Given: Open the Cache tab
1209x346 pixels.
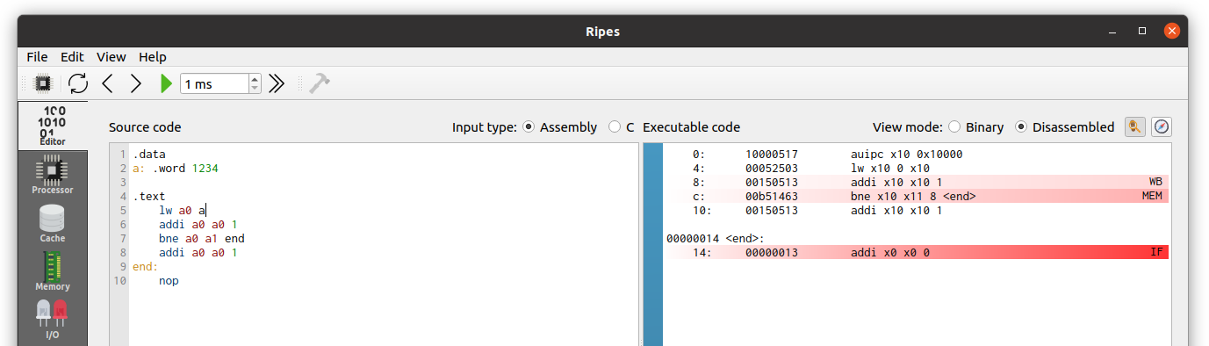Looking at the screenshot, I should click(x=53, y=222).
